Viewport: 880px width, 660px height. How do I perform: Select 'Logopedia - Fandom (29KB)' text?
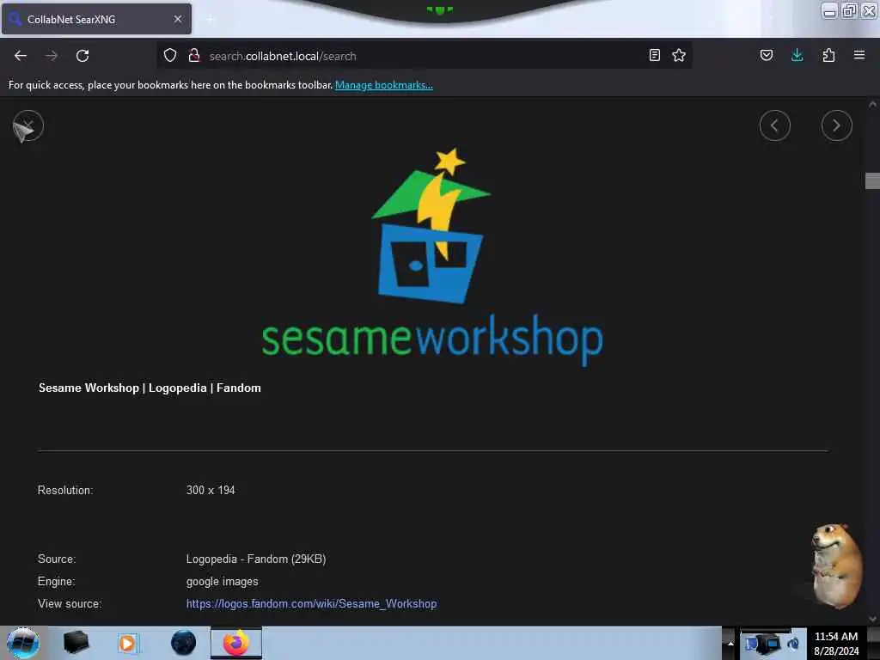pyautogui.click(x=256, y=559)
